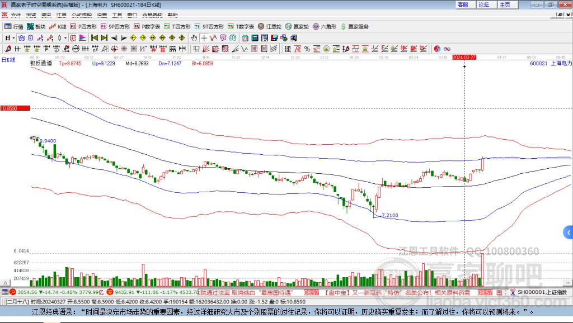This screenshot has height=323, width=573.
Task: Toggle the crosshair cursor tool
Action: [x=205, y=38]
